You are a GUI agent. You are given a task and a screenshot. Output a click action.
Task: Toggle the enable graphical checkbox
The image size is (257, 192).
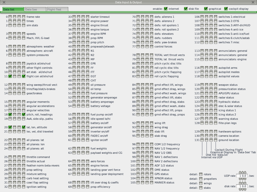pos(206,9)
